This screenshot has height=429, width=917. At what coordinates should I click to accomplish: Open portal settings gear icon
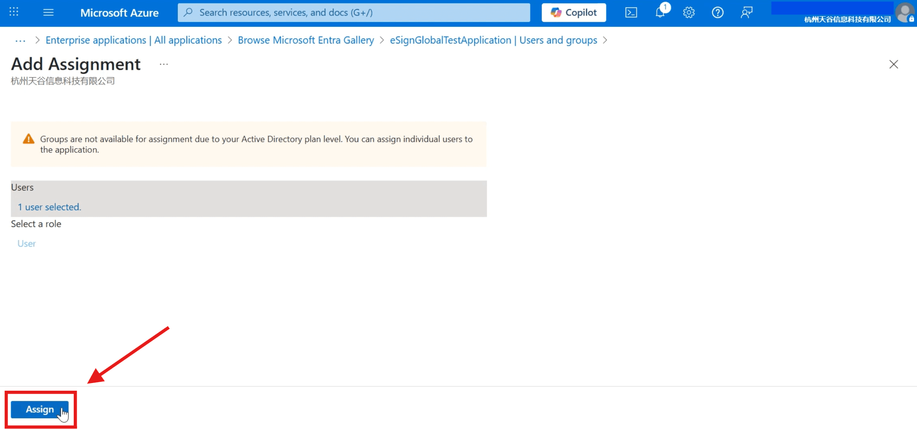pyautogui.click(x=689, y=12)
